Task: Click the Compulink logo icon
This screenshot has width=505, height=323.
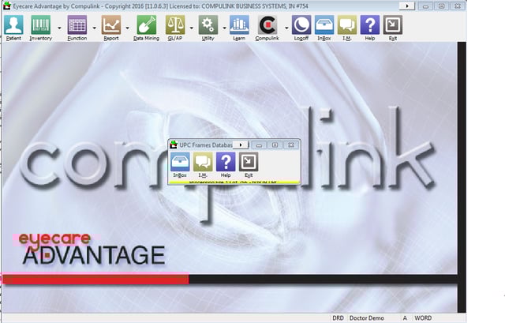Action: [x=267, y=25]
